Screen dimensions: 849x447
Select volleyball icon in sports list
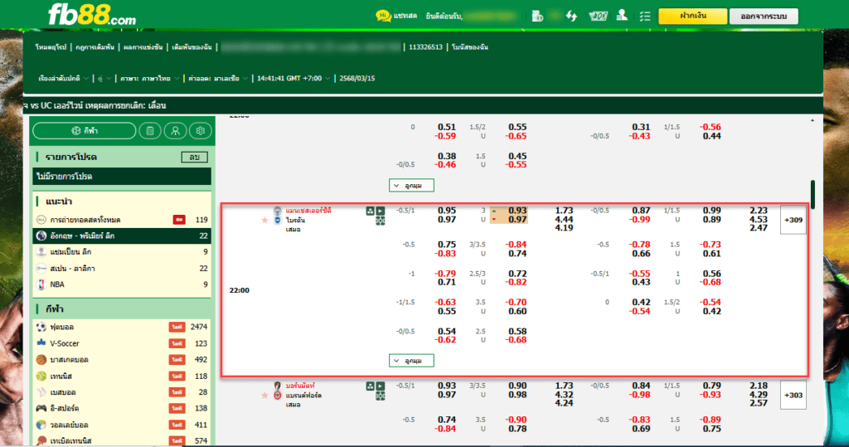tap(41, 425)
